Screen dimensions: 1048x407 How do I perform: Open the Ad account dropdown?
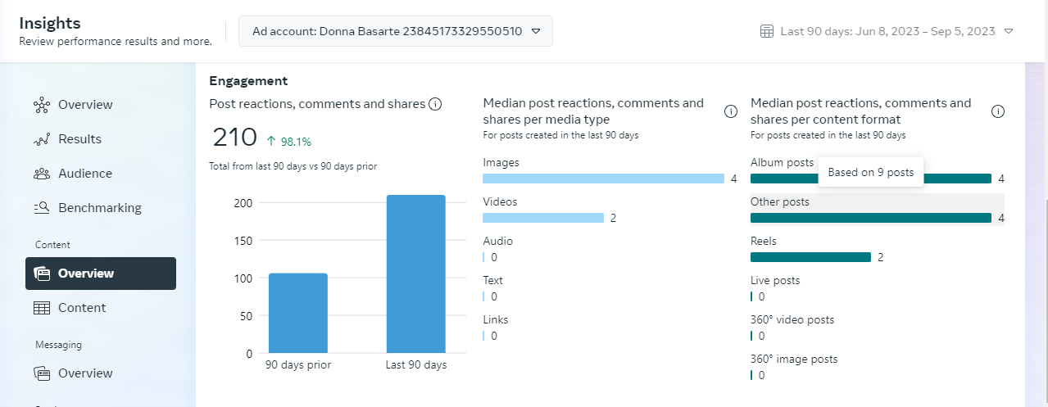coord(396,32)
